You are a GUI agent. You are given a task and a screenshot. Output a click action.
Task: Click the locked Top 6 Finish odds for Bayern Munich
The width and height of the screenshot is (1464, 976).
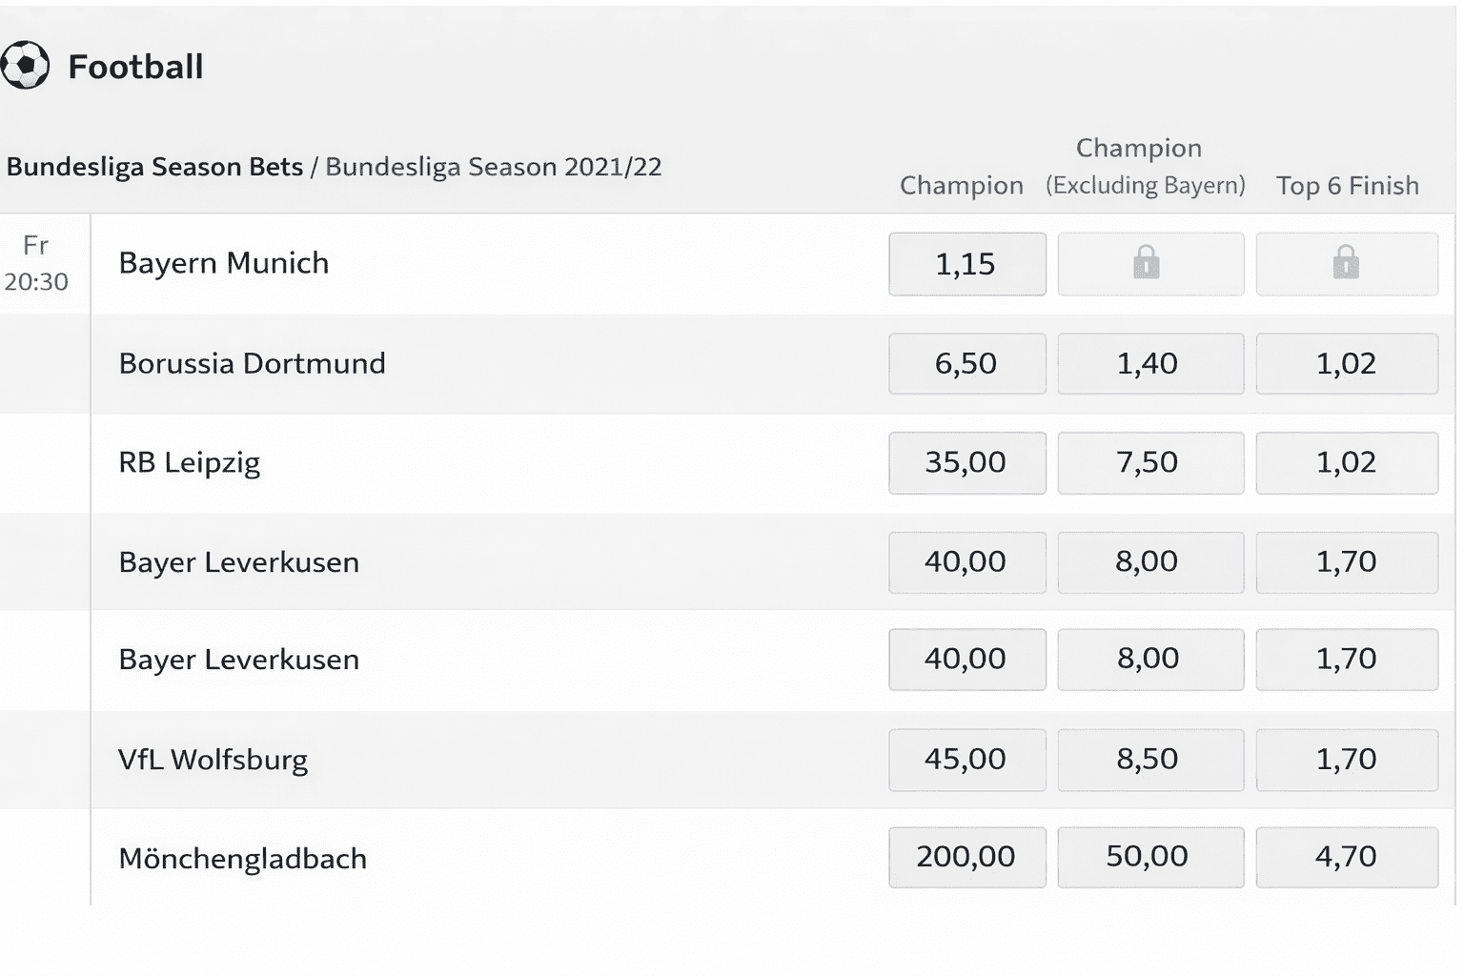(x=1346, y=264)
